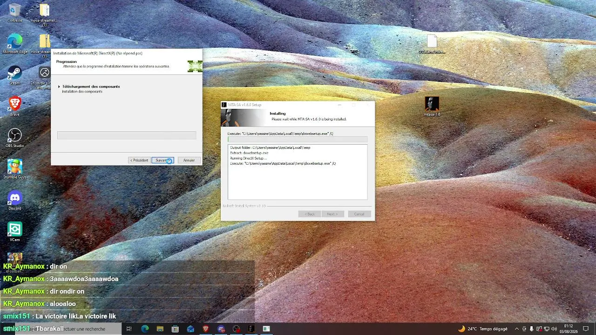Click the VCam desktop icon

[x=15, y=232]
